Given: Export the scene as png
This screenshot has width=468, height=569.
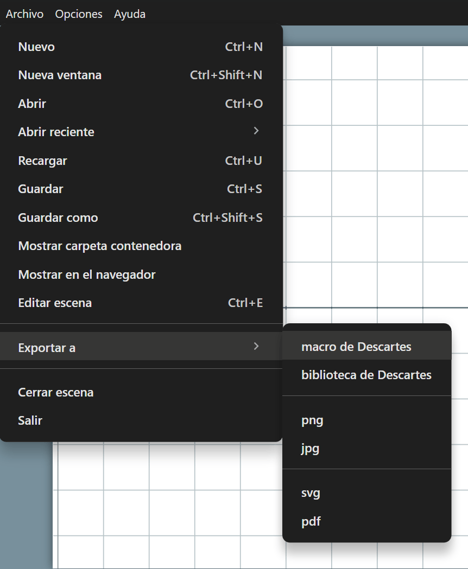Looking at the screenshot, I should 312,420.
